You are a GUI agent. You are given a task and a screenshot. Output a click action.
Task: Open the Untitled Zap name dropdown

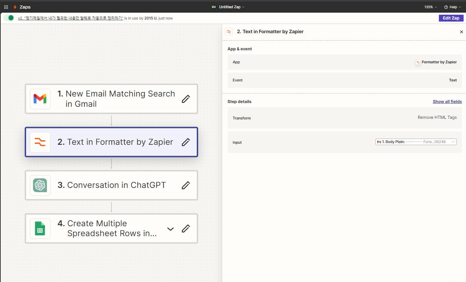(x=232, y=7)
